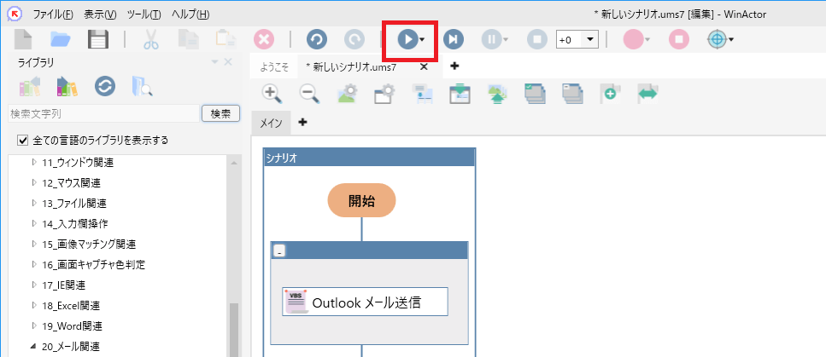Expand the 14_入力欄操作 tree node
The height and width of the screenshot is (357, 826).
pyautogui.click(x=35, y=223)
